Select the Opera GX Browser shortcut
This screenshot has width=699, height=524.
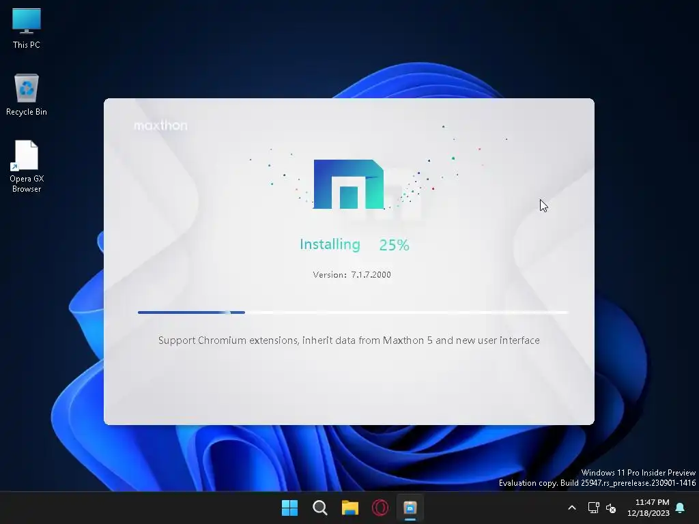[x=27, y=166]
